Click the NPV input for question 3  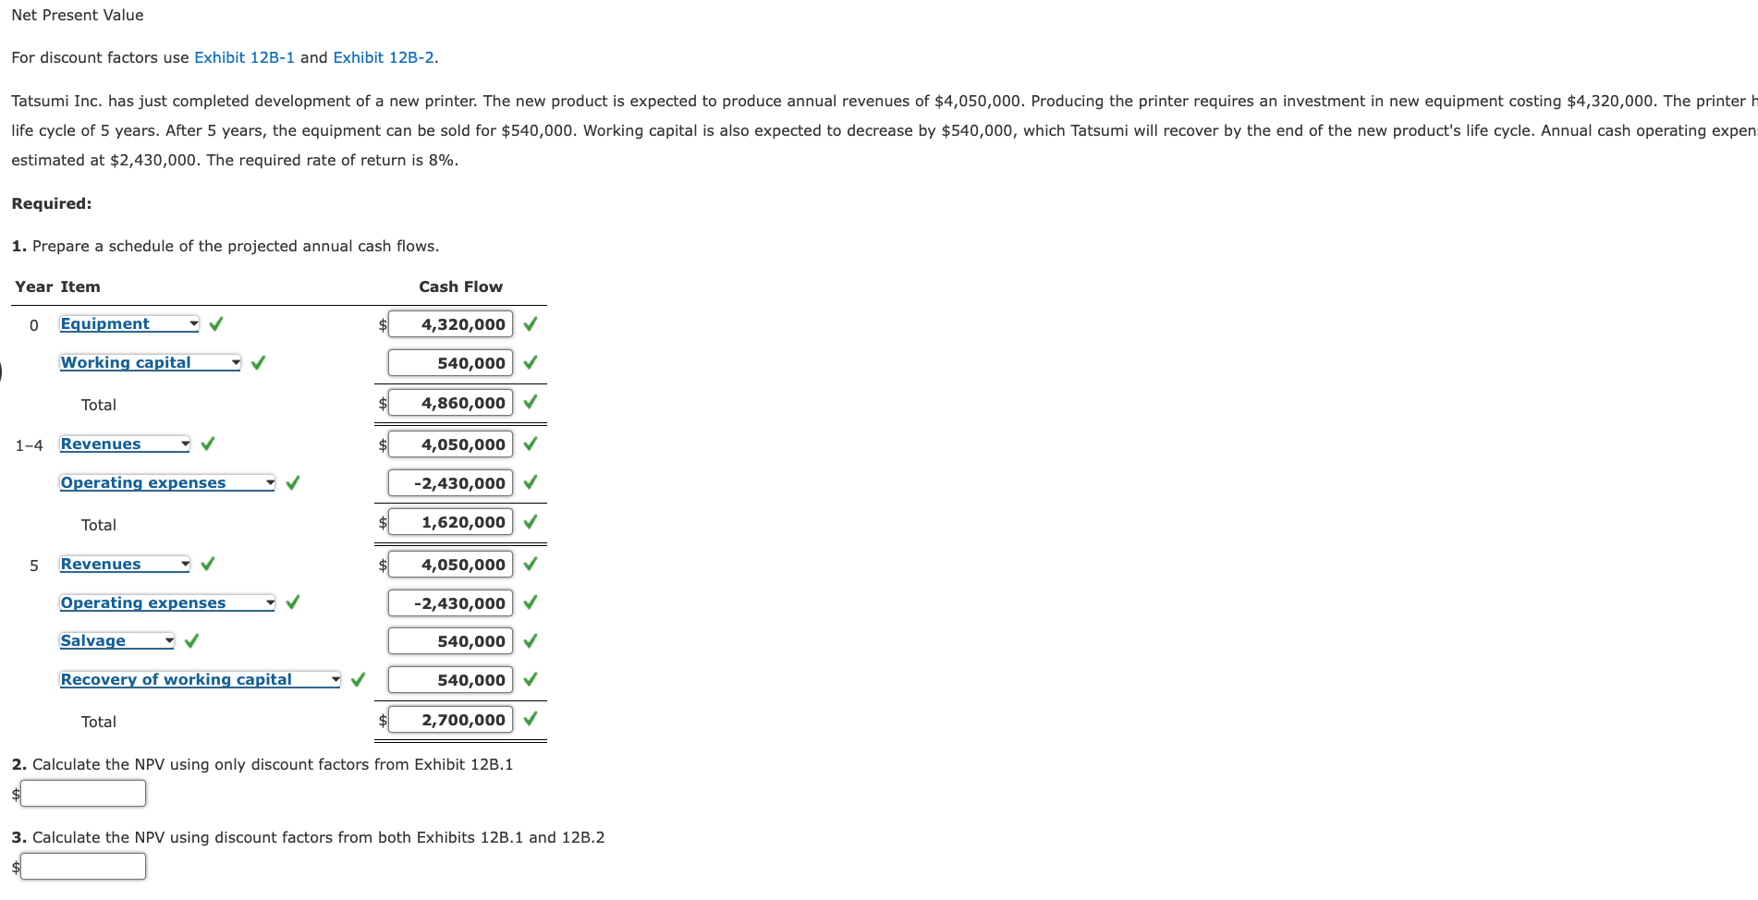click(83, 867)
